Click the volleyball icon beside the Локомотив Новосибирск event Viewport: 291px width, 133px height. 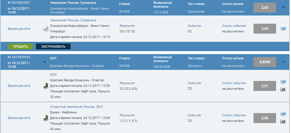click(45, 29)
